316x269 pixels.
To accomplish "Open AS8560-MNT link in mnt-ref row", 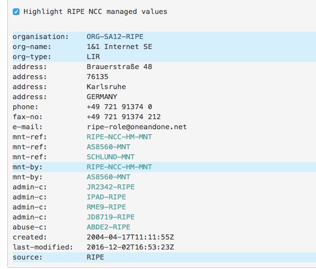I will tap(109, 147).
